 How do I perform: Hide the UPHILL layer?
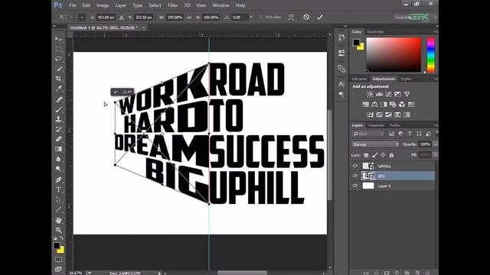[355, 167]
